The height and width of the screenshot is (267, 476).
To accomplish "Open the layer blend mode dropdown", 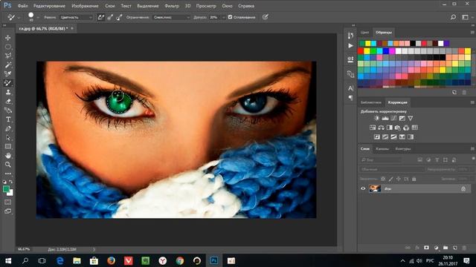I will pos(392,169).
